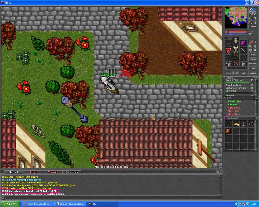Open the Verxion private chat tab

[x=53, y=172]
